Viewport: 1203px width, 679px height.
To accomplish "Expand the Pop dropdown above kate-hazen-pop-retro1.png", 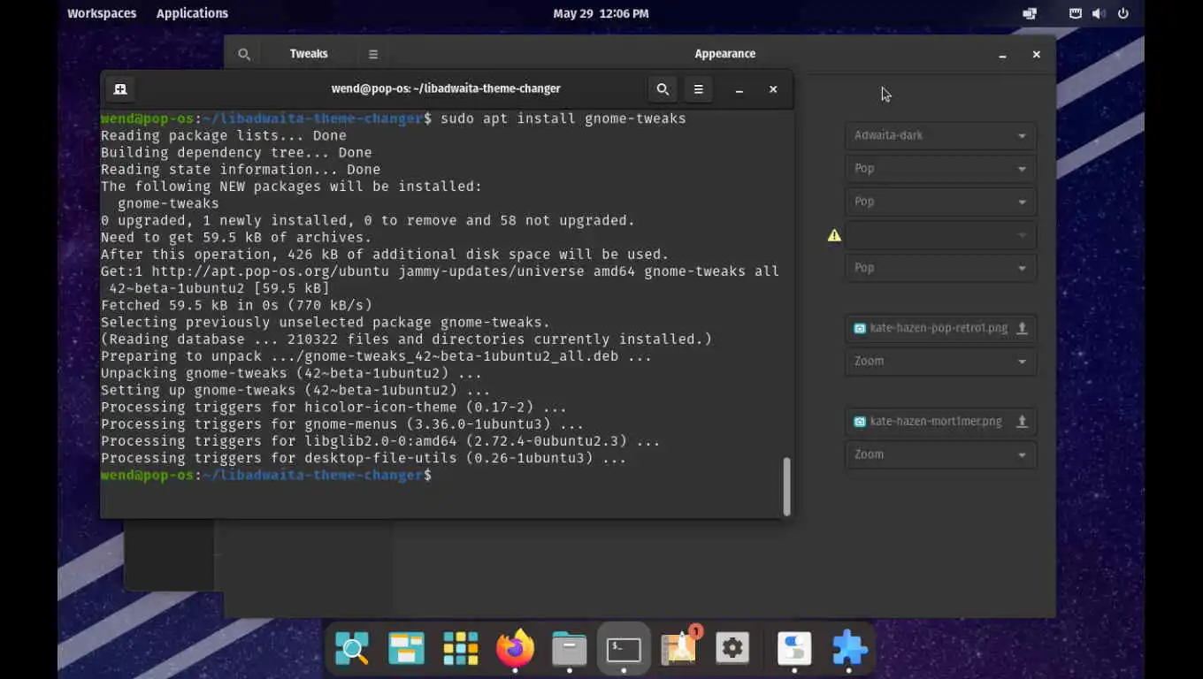I will [x=940, y=268].
